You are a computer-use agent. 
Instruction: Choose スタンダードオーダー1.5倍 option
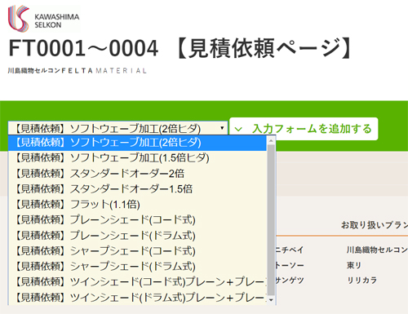(137, 188)
